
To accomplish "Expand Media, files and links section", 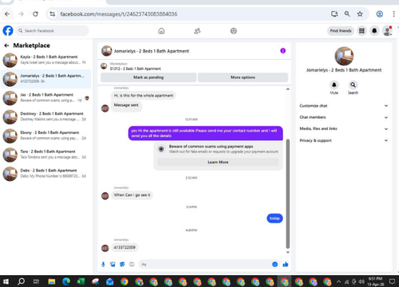I will pyautogui.click(x=343, y=128).
